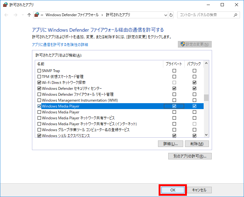Enable private for SNMP Trap
This screenshot has width=244, height=197.
[174, 71]
